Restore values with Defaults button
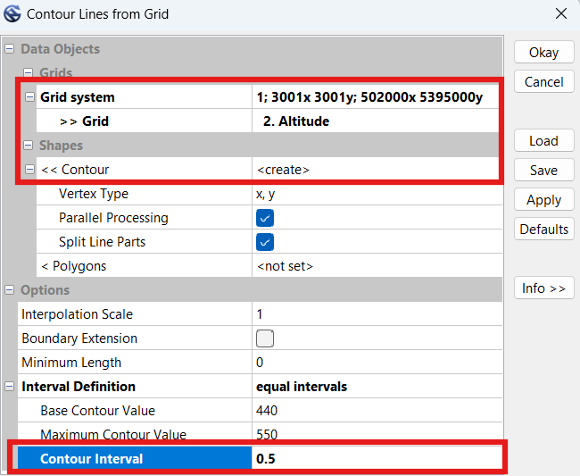 (x=543, y=230)
